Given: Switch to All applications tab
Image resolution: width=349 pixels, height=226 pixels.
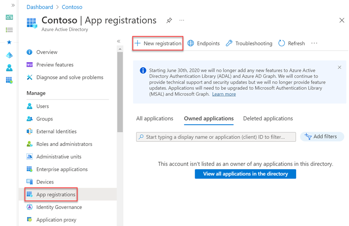Looking at the screenshot, I should [155, 119].
